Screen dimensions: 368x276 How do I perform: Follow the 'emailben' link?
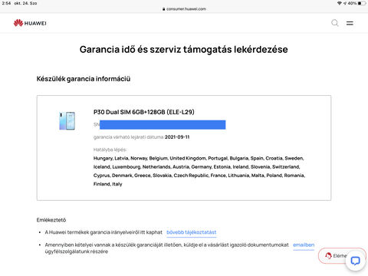point(304,245)
